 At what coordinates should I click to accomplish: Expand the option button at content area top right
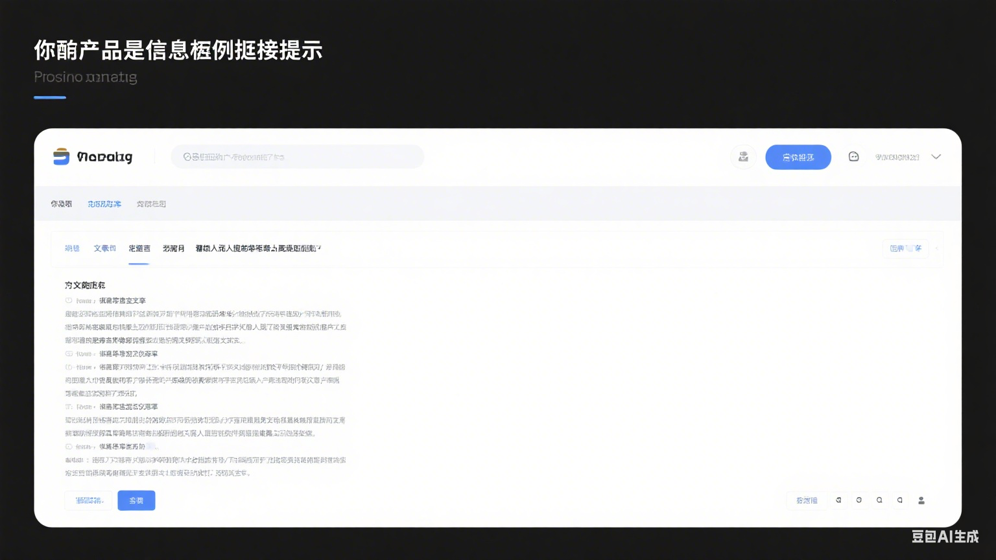tap(905, 248)
